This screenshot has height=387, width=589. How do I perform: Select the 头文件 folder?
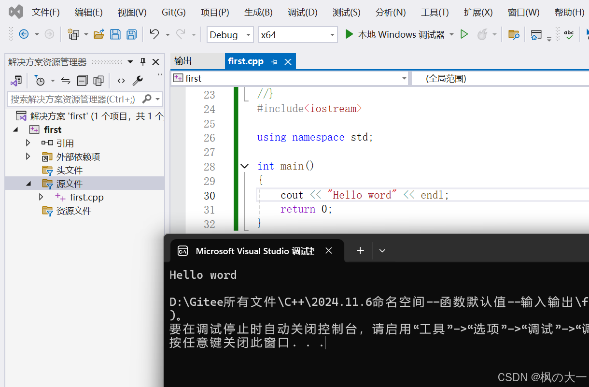click(69, 170)
